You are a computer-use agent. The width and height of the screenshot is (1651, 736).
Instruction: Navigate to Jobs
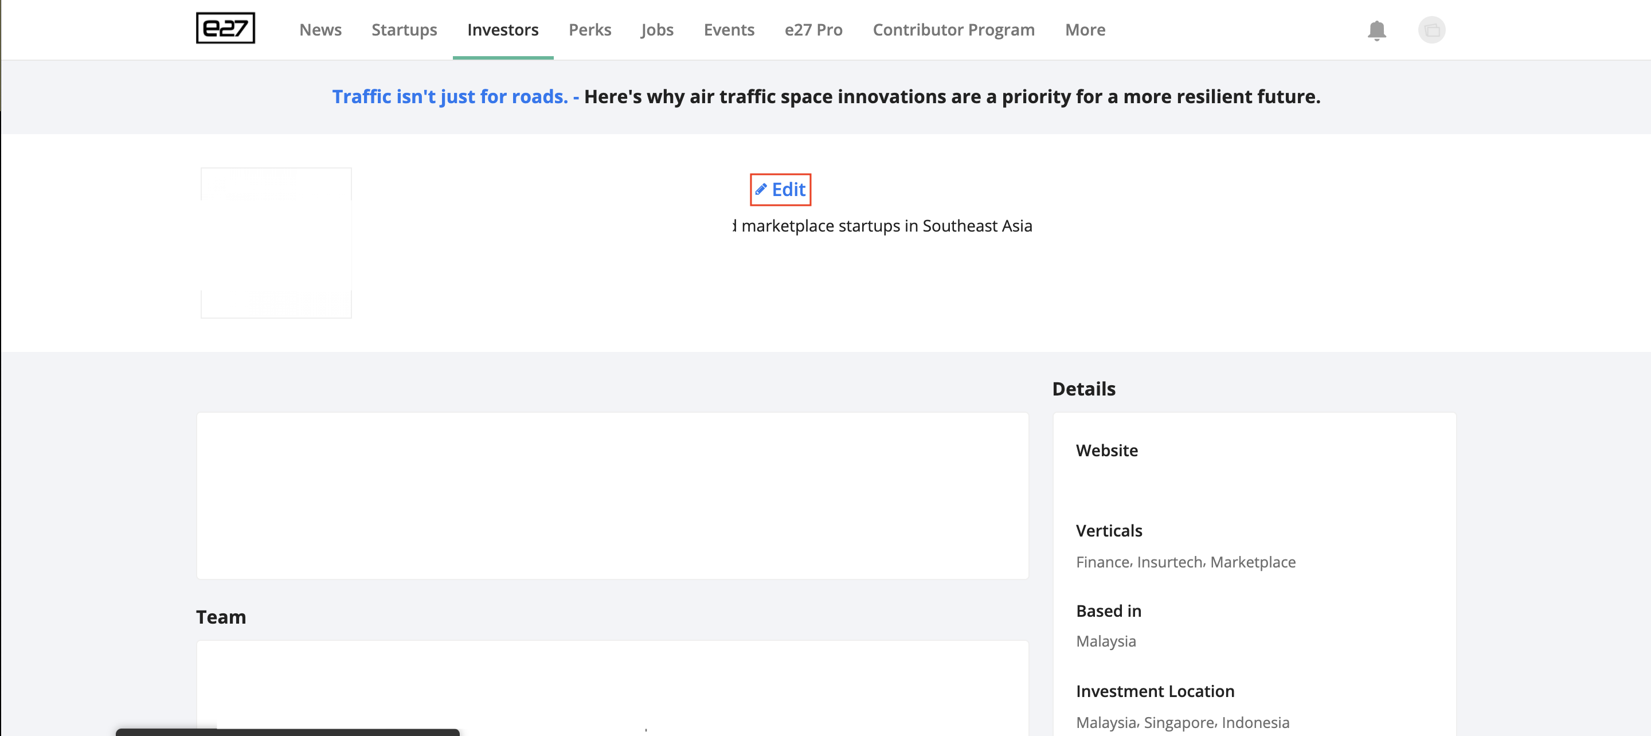tap(657, 30)
